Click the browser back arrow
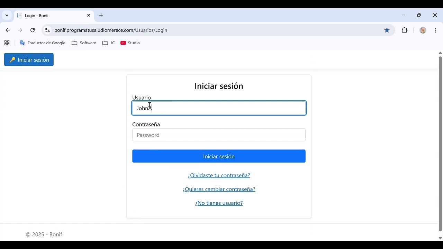Viewport: 443px width, 249px height. point(8,30)
